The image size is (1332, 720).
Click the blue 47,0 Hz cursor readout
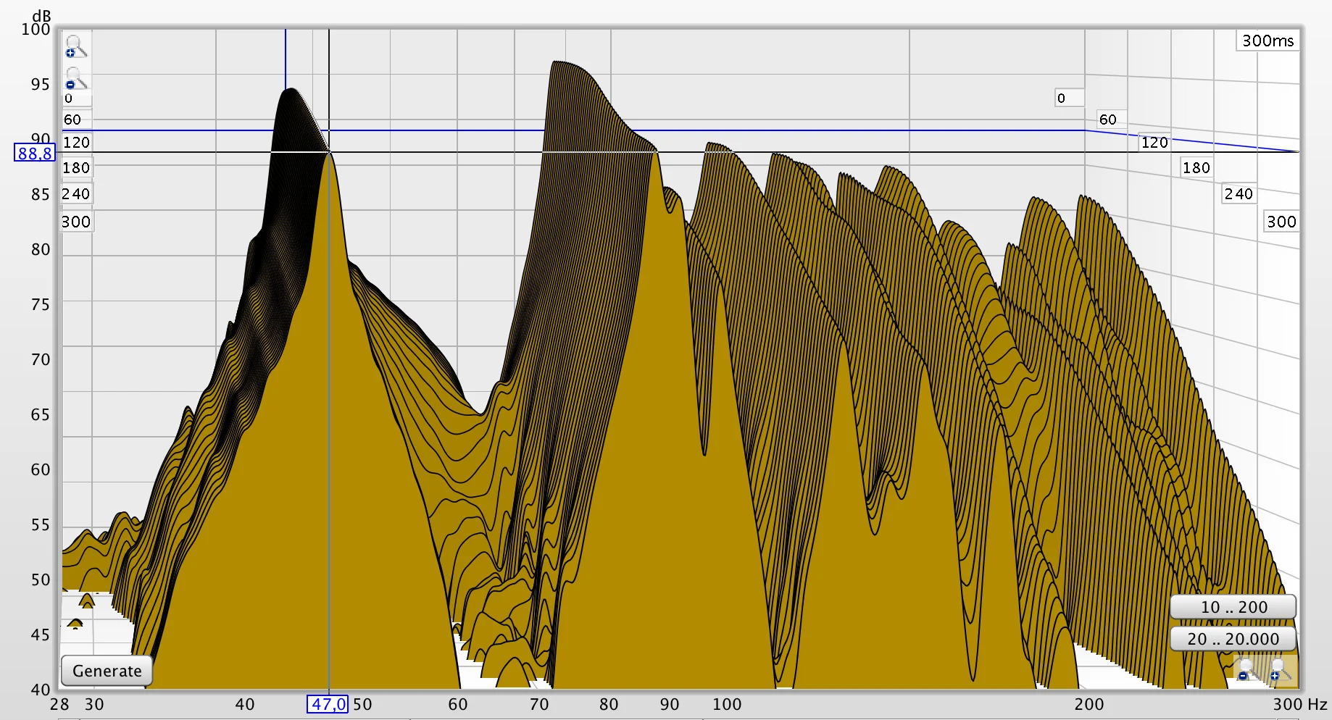tap(328, 704)
